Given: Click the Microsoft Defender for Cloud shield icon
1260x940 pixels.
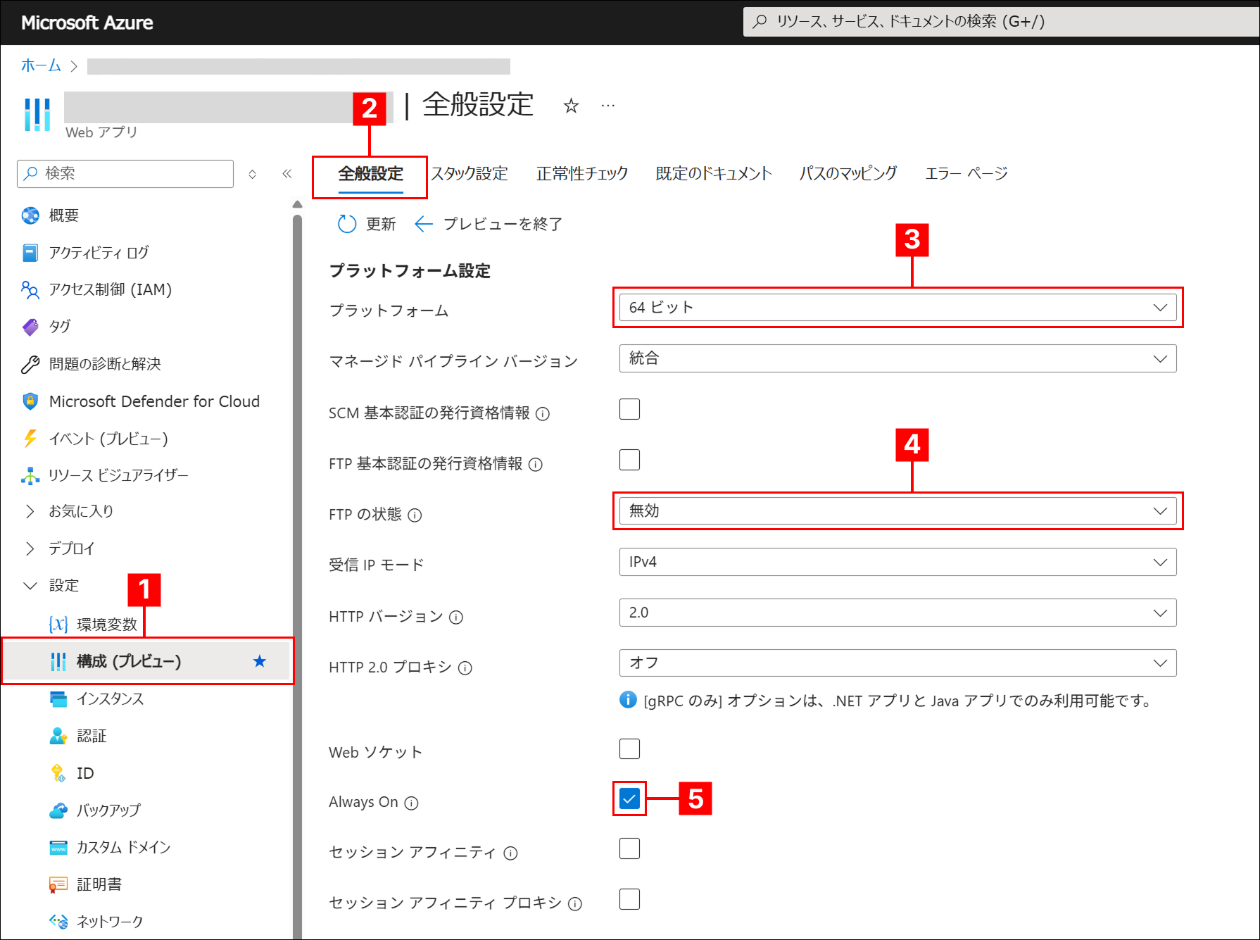Looking at the screenshot, I should [30, 401].
